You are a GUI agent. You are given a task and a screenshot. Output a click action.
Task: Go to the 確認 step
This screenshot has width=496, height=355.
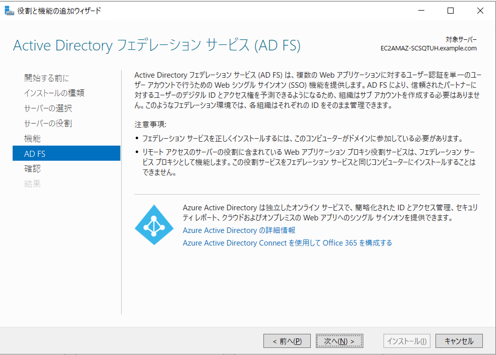click(x=32, y=168)
